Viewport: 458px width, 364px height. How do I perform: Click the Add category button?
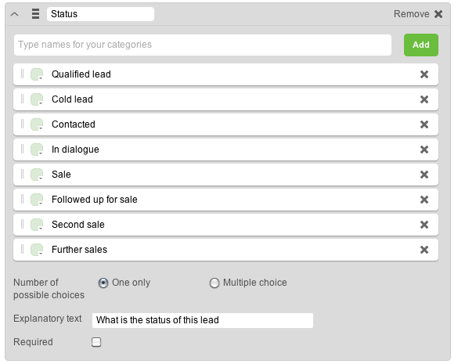point(421,45)
